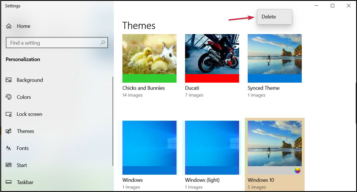Image resolution: width=357 pixels, height=192 pixels.
Task: Click the "14 images" text
Action: coord(132,95)
